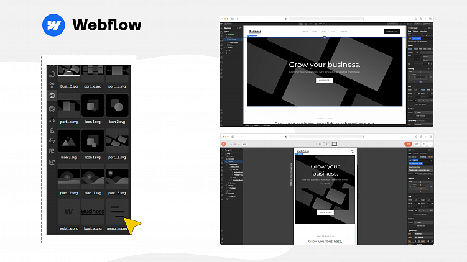The image size is (467, 262).
Task: Open the Users account icon
Action: point(52,130)
